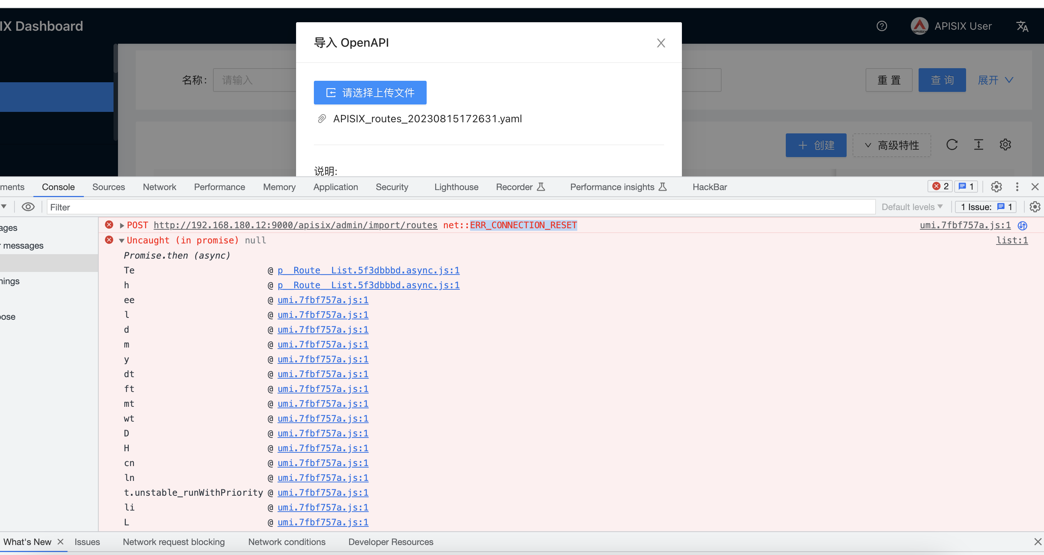Expand the Default levels dropdown
Image resolution: width=1044 pixels, height=555 pixels.
coord(912,206)
